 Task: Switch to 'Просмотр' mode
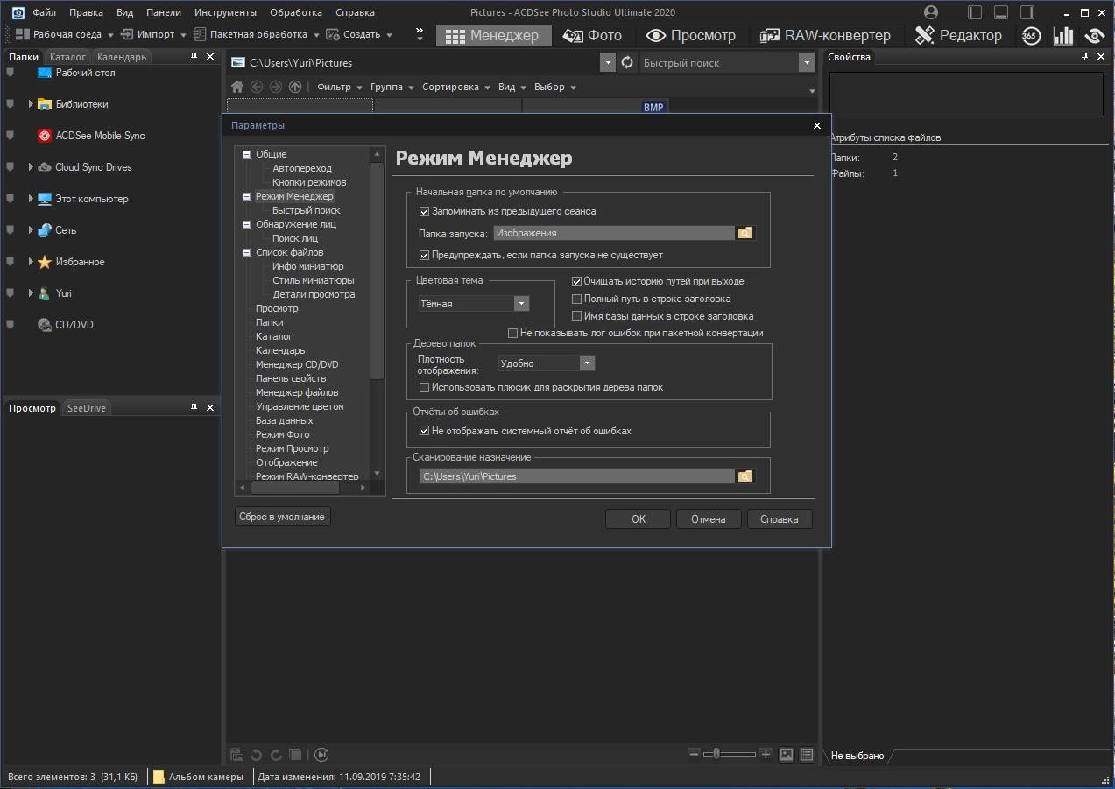[690, 35]
